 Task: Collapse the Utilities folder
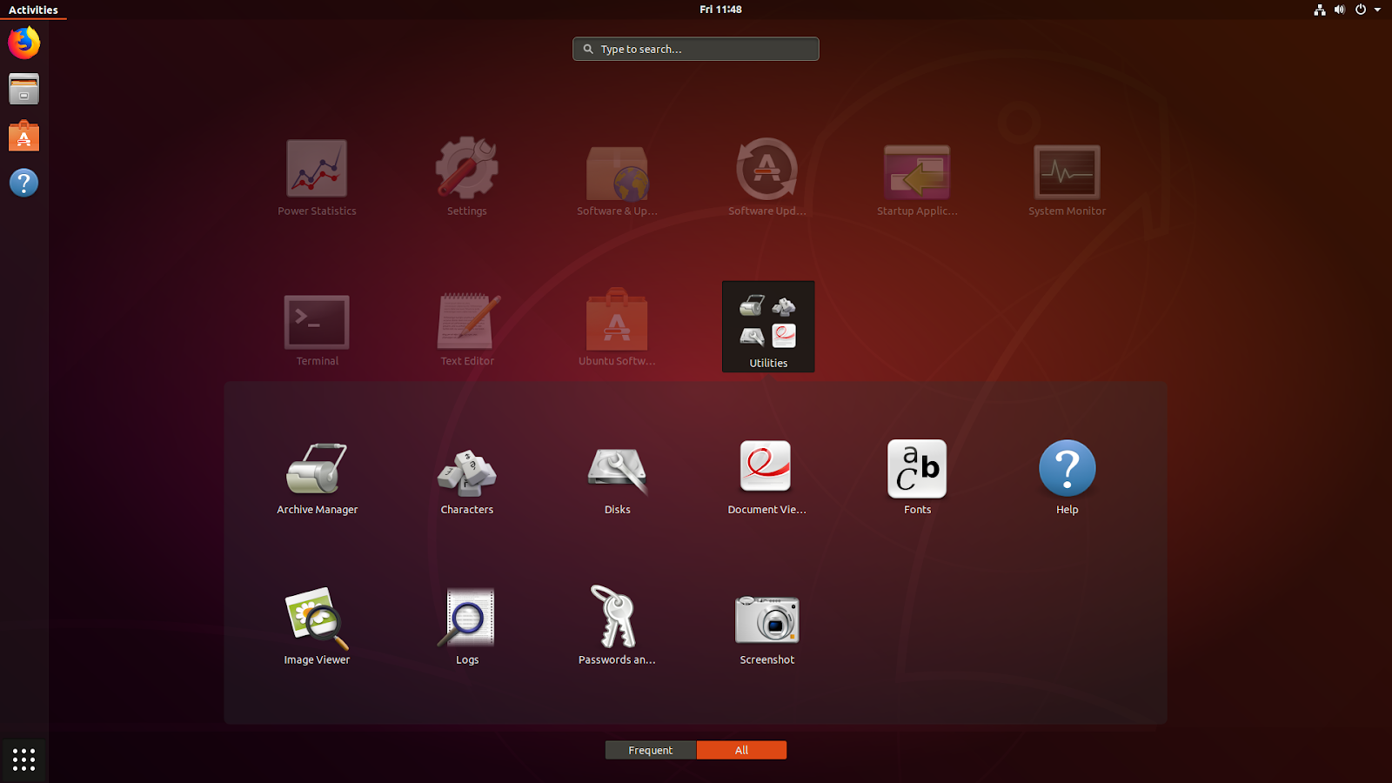[x=767, y=326]
